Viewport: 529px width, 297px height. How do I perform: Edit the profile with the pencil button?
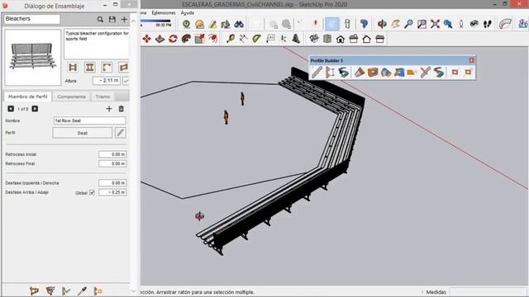(121, 133)
